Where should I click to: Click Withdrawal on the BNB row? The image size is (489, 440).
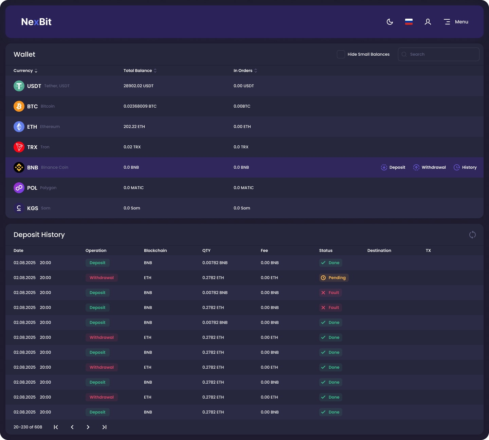click(429, 167)
